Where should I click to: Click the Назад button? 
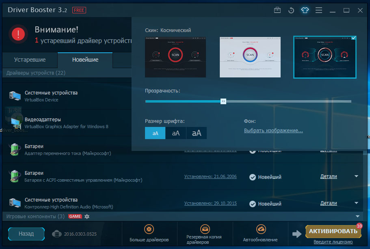(26, 234)
